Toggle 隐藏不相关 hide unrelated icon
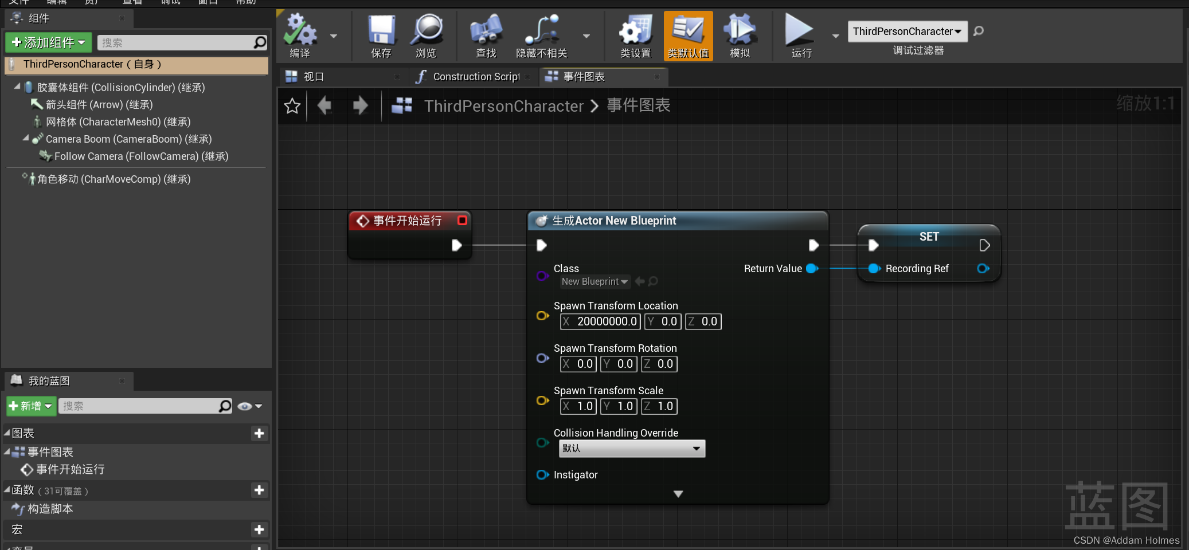The height and width of the screenshot is (550, 1189). (542, 36)
